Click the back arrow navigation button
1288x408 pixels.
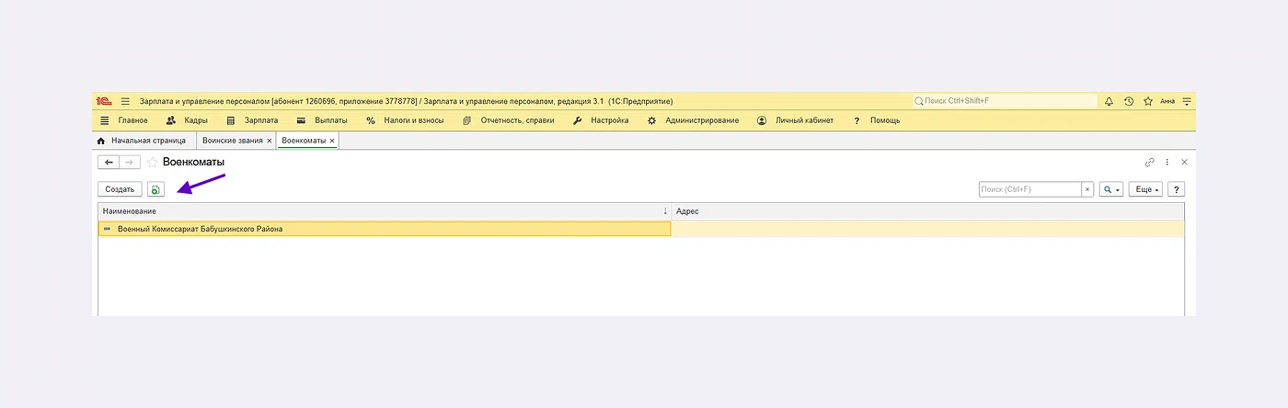click(x=109, y=162)
